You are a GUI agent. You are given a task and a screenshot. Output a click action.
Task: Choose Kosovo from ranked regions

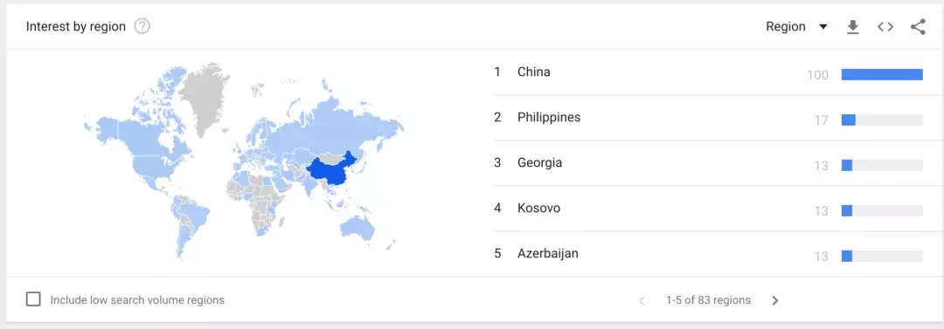point(538,208)
